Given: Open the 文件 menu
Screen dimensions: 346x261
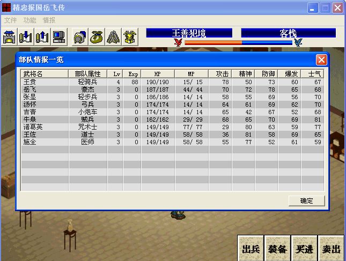Looking at the screenshot, I should (x=11, y=20).
